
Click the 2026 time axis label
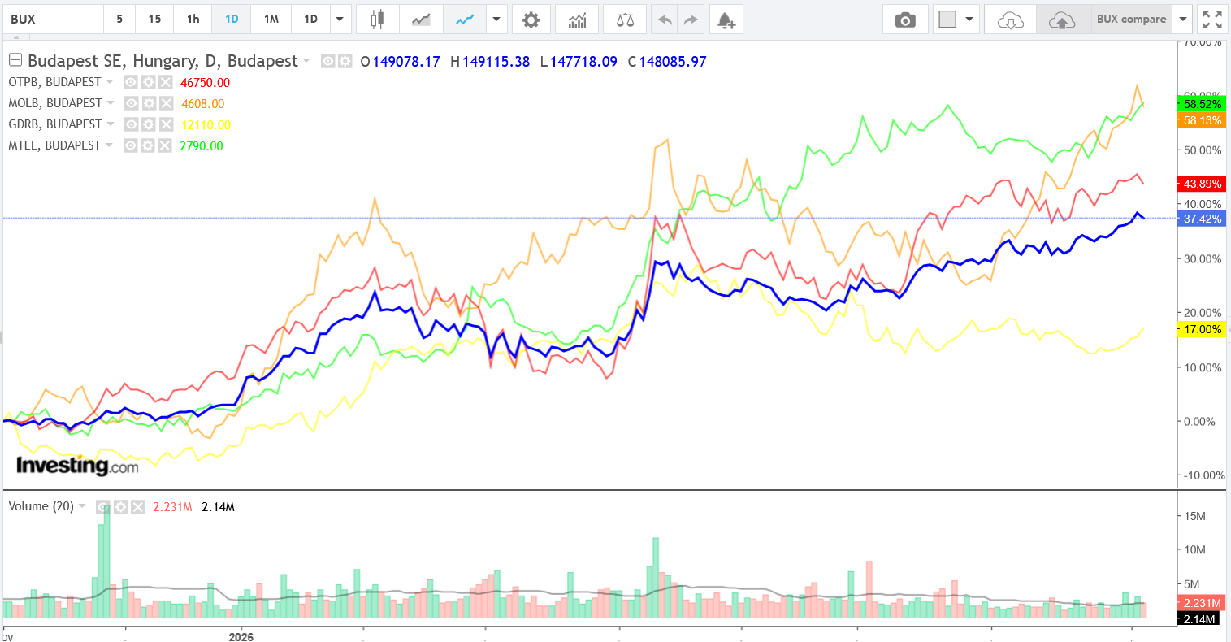[241, 636]
